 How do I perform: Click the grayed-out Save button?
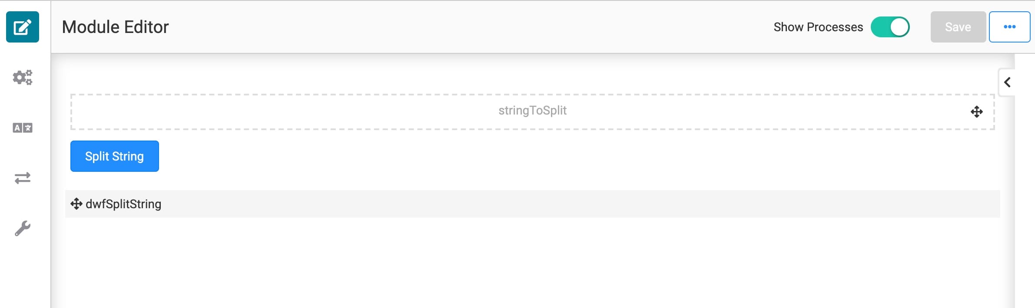pyautogui.click(x=958, y=27)
